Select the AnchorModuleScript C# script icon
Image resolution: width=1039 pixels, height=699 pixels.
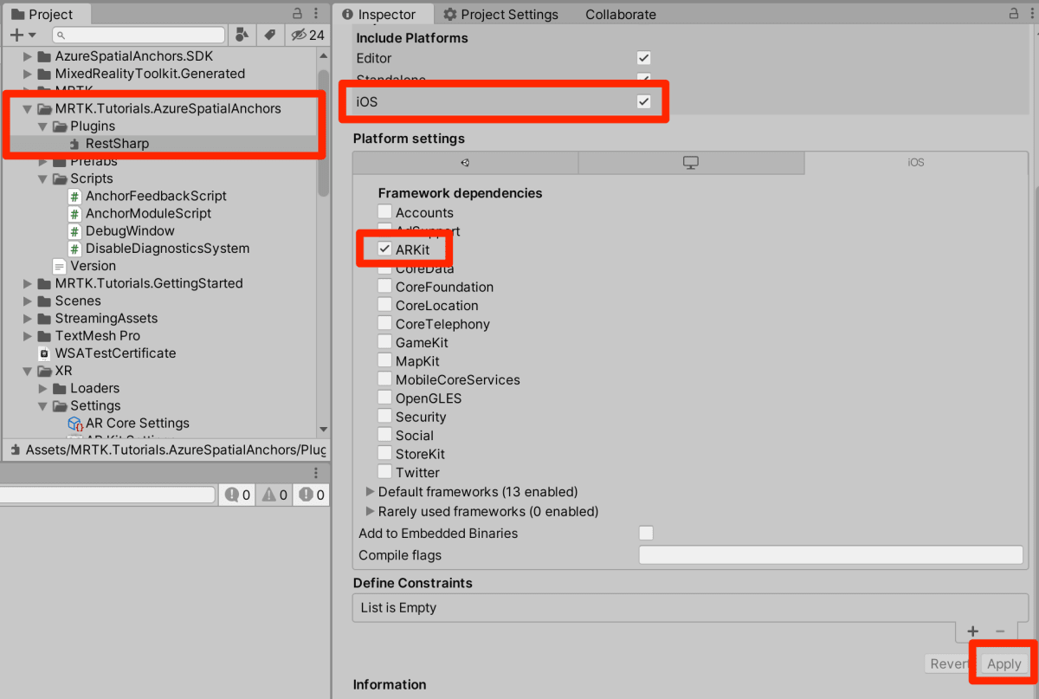(x=74, y=213)
